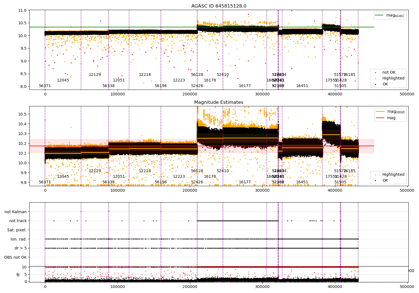
Task: Click the 8.0 y-axis tick label
Action: pos(24,87)
